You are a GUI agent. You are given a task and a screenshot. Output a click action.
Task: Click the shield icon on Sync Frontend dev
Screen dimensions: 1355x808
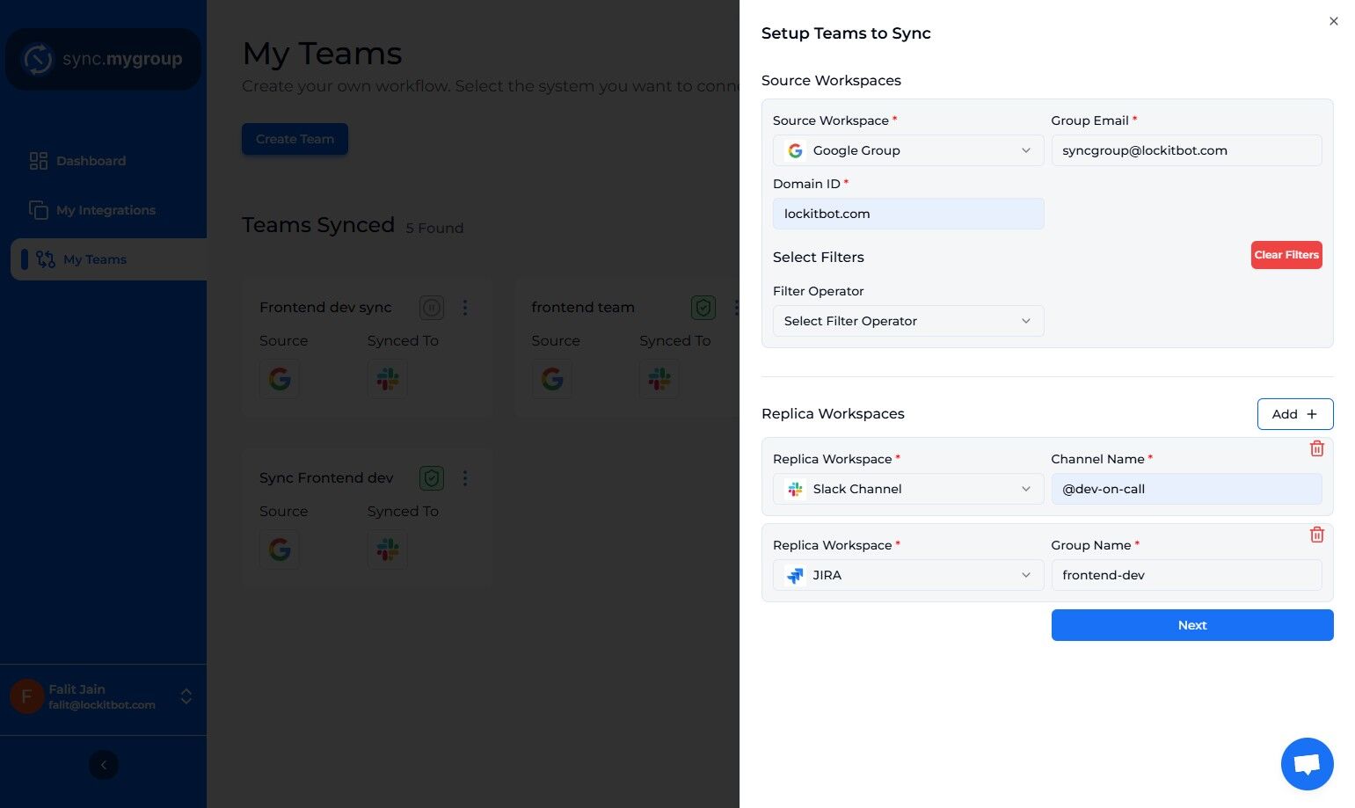431,478
